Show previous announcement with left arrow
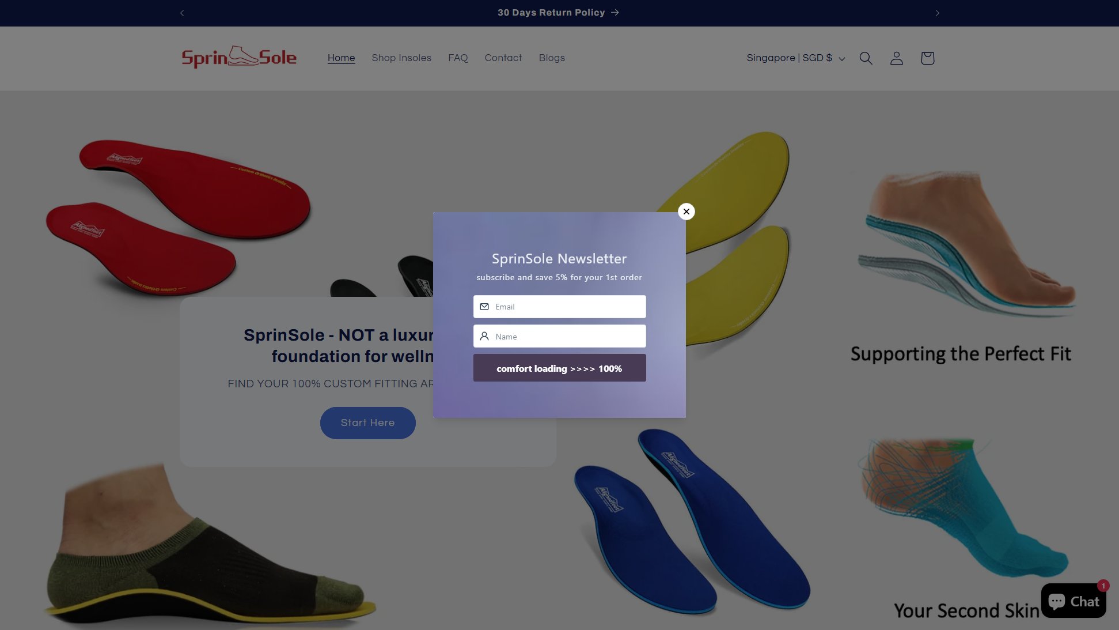Screen dimensions: 1119x630 tap(182, 13)
